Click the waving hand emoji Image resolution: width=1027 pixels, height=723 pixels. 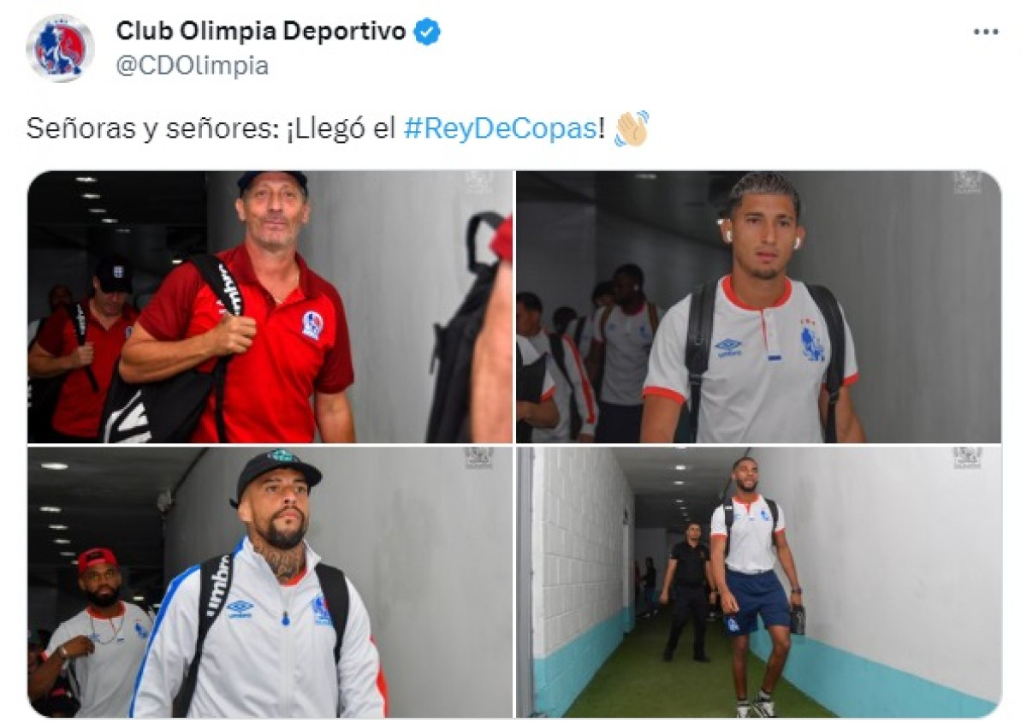(x=632, y=128)
